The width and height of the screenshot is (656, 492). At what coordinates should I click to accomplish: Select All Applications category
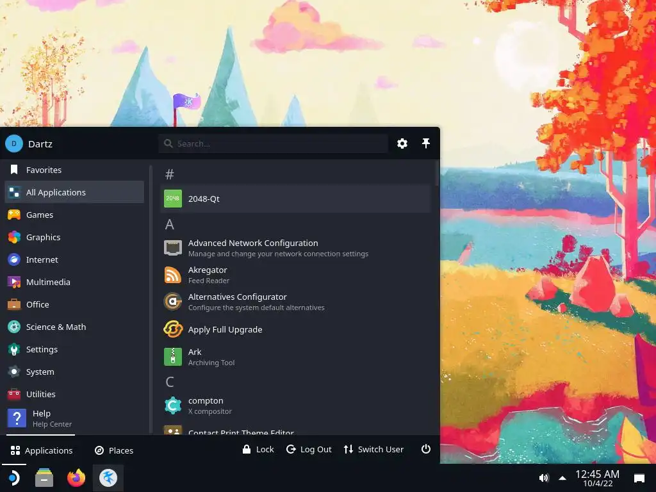pyautogui.click(x=74, y=192)
